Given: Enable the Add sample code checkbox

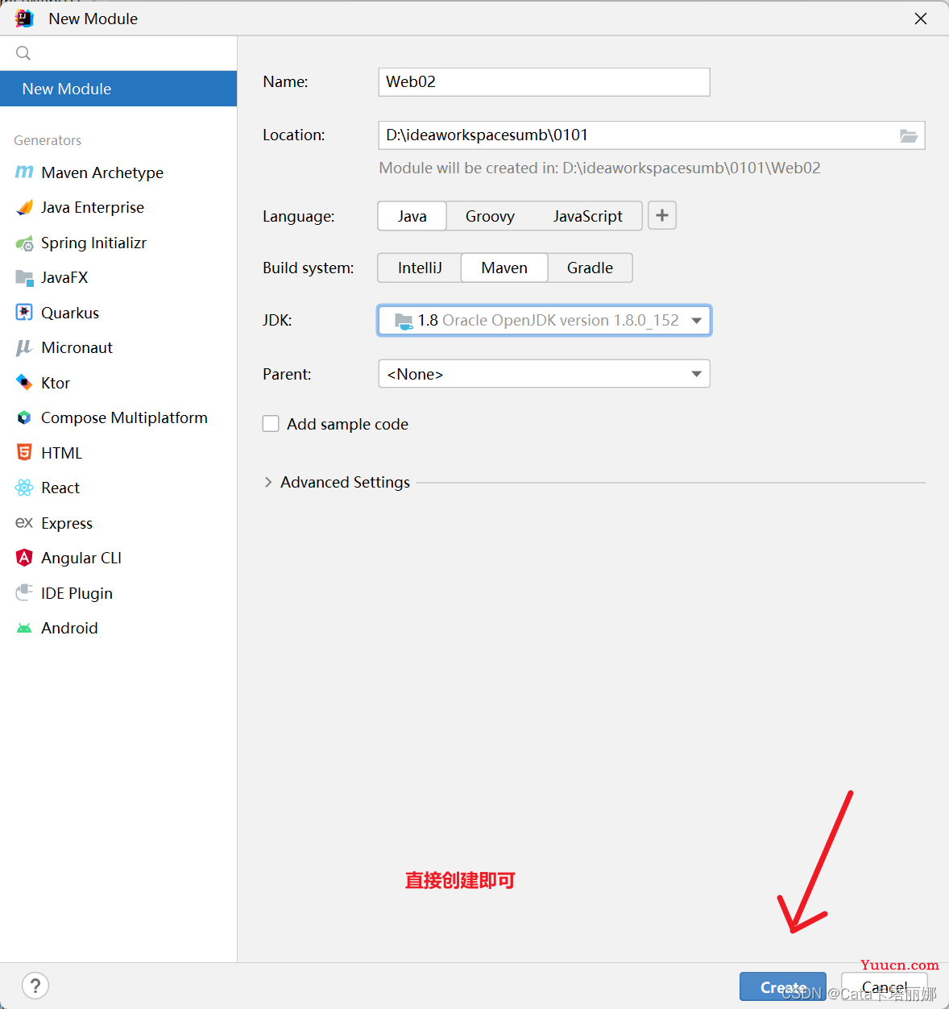Looking at the screenshot, I should point(271,424).
